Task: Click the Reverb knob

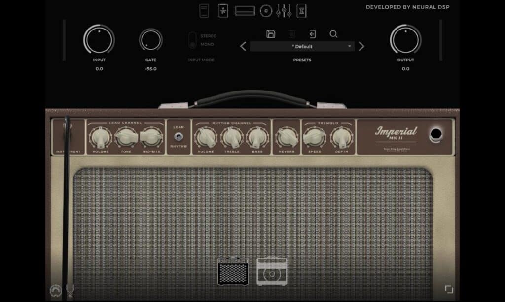Action: pyautogui.click(x=287, y=137)
